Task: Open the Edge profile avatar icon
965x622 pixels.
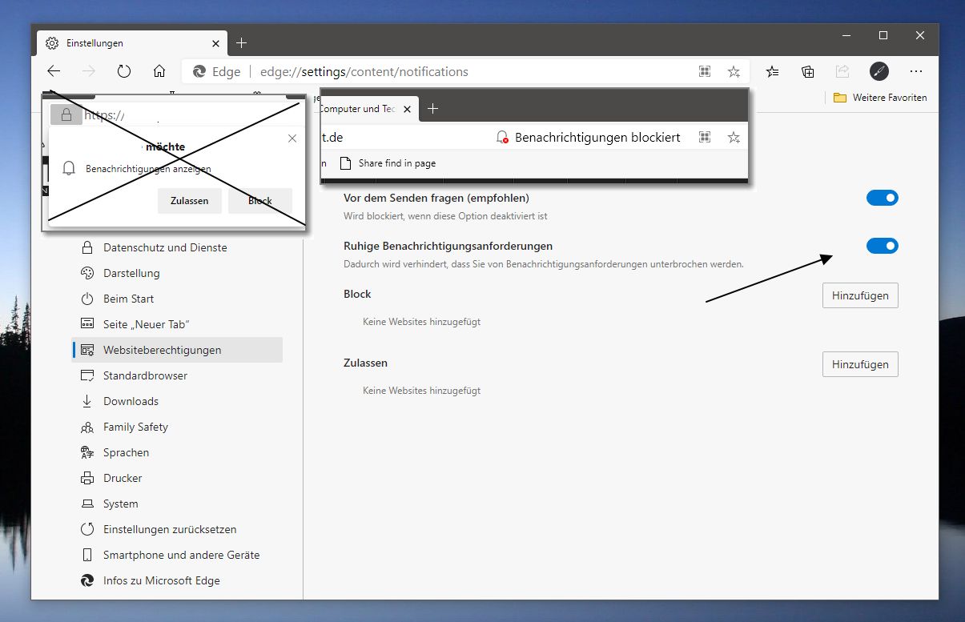Action: [879, 71]
